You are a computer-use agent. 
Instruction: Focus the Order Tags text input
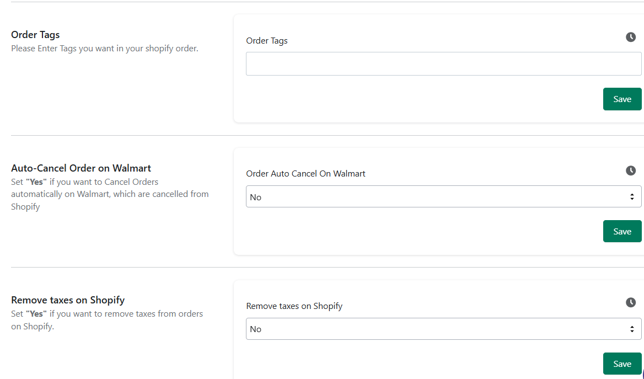(443, 63)
